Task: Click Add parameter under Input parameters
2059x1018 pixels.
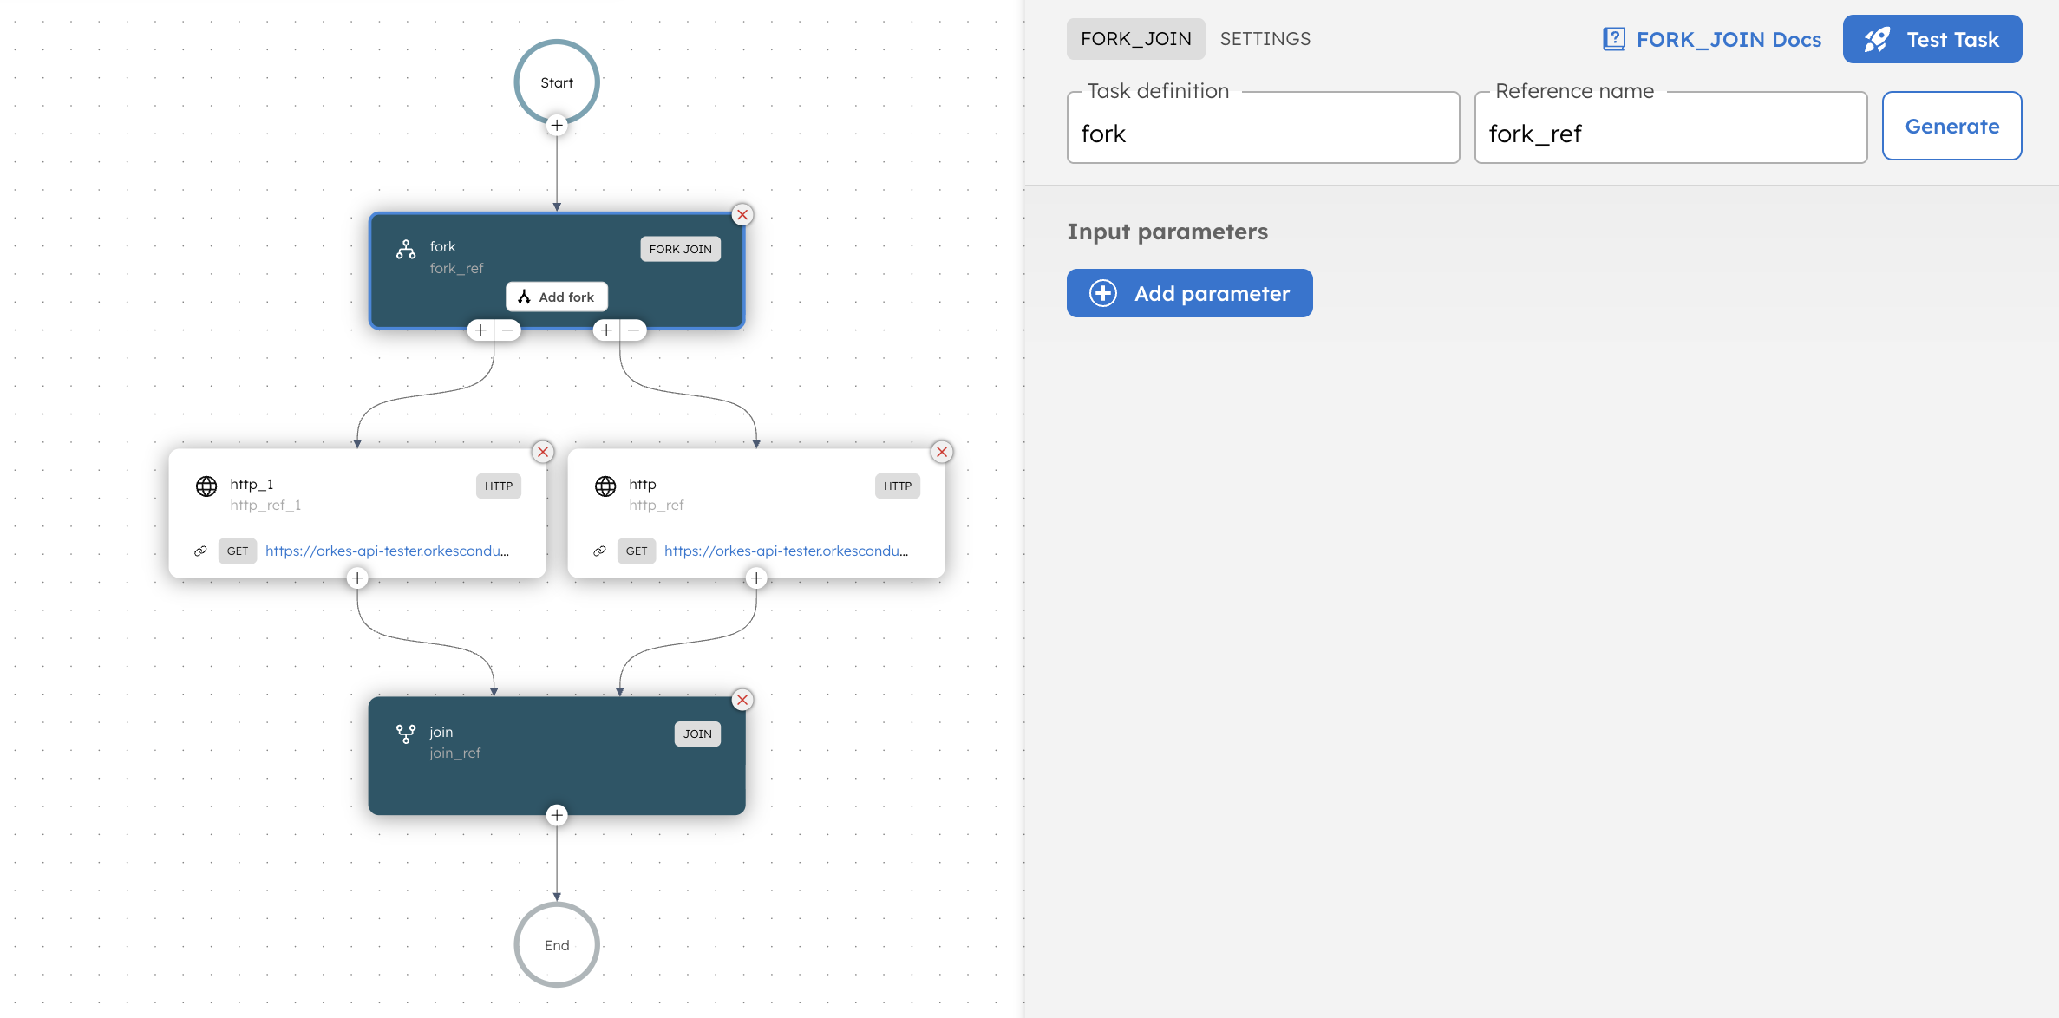Action: [x=1189, y=293]
